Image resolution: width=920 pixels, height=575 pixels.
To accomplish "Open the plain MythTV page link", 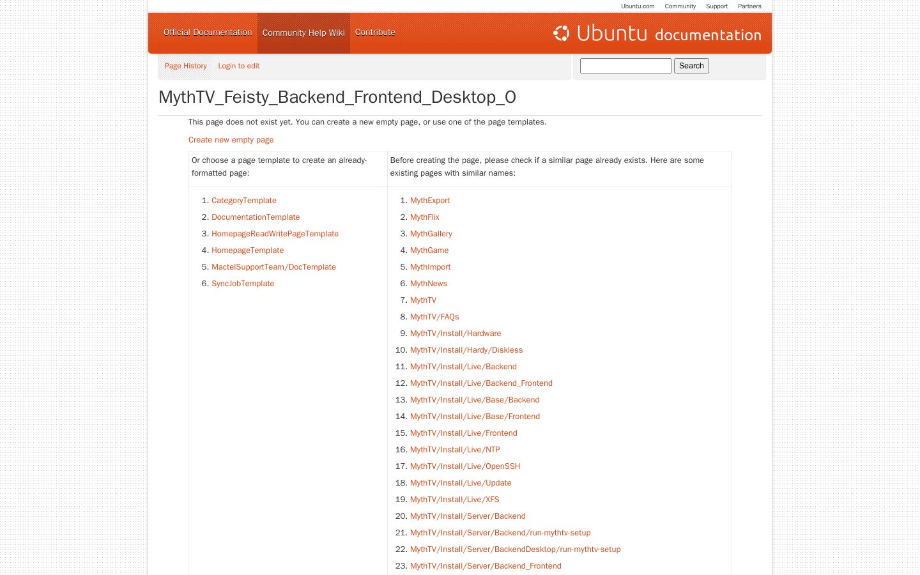I will click(423, 300).
